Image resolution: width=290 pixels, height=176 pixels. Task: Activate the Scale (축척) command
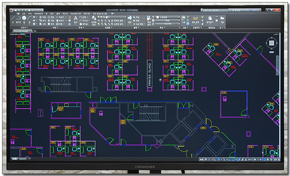51,24
